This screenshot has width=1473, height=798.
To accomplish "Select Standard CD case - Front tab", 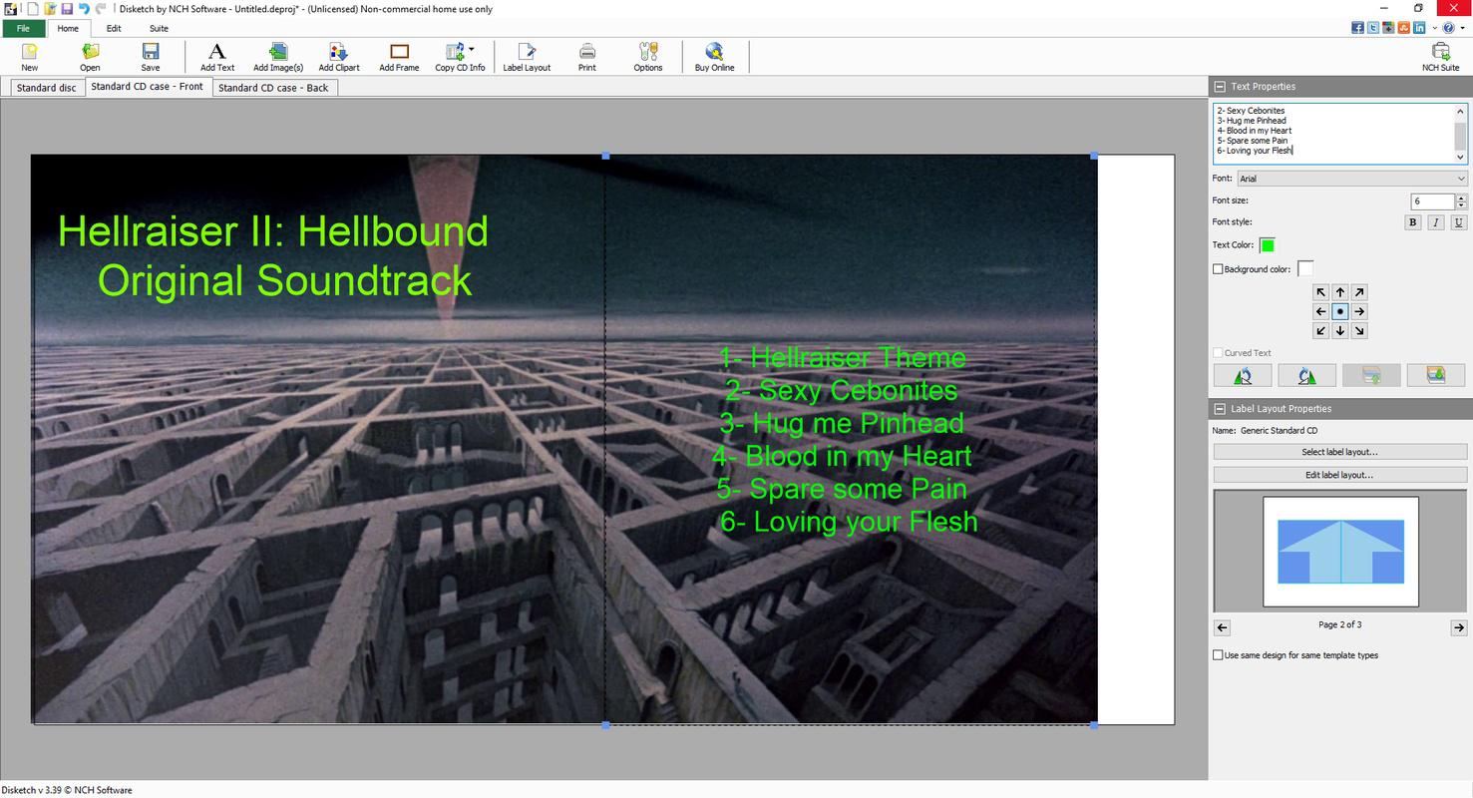I will click(x=147, y=87).
